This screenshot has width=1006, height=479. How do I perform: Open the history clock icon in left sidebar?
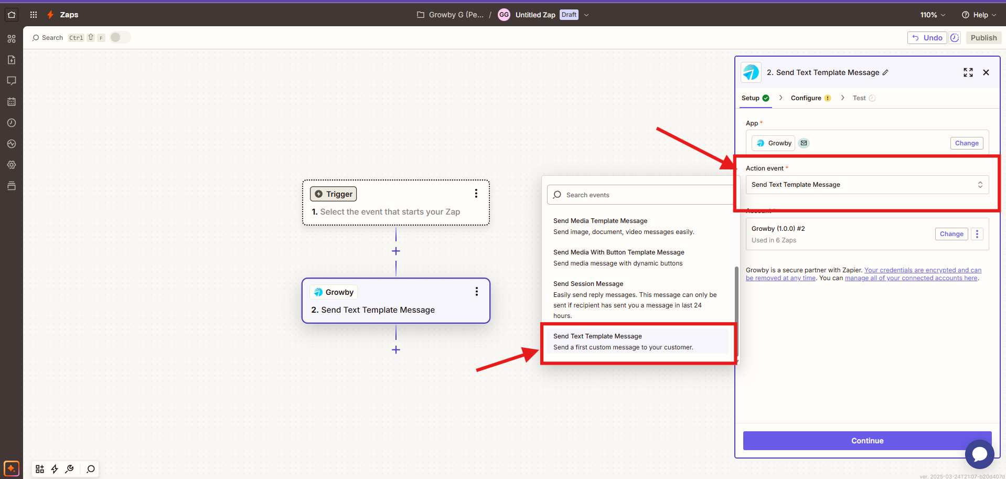point(12,123)
